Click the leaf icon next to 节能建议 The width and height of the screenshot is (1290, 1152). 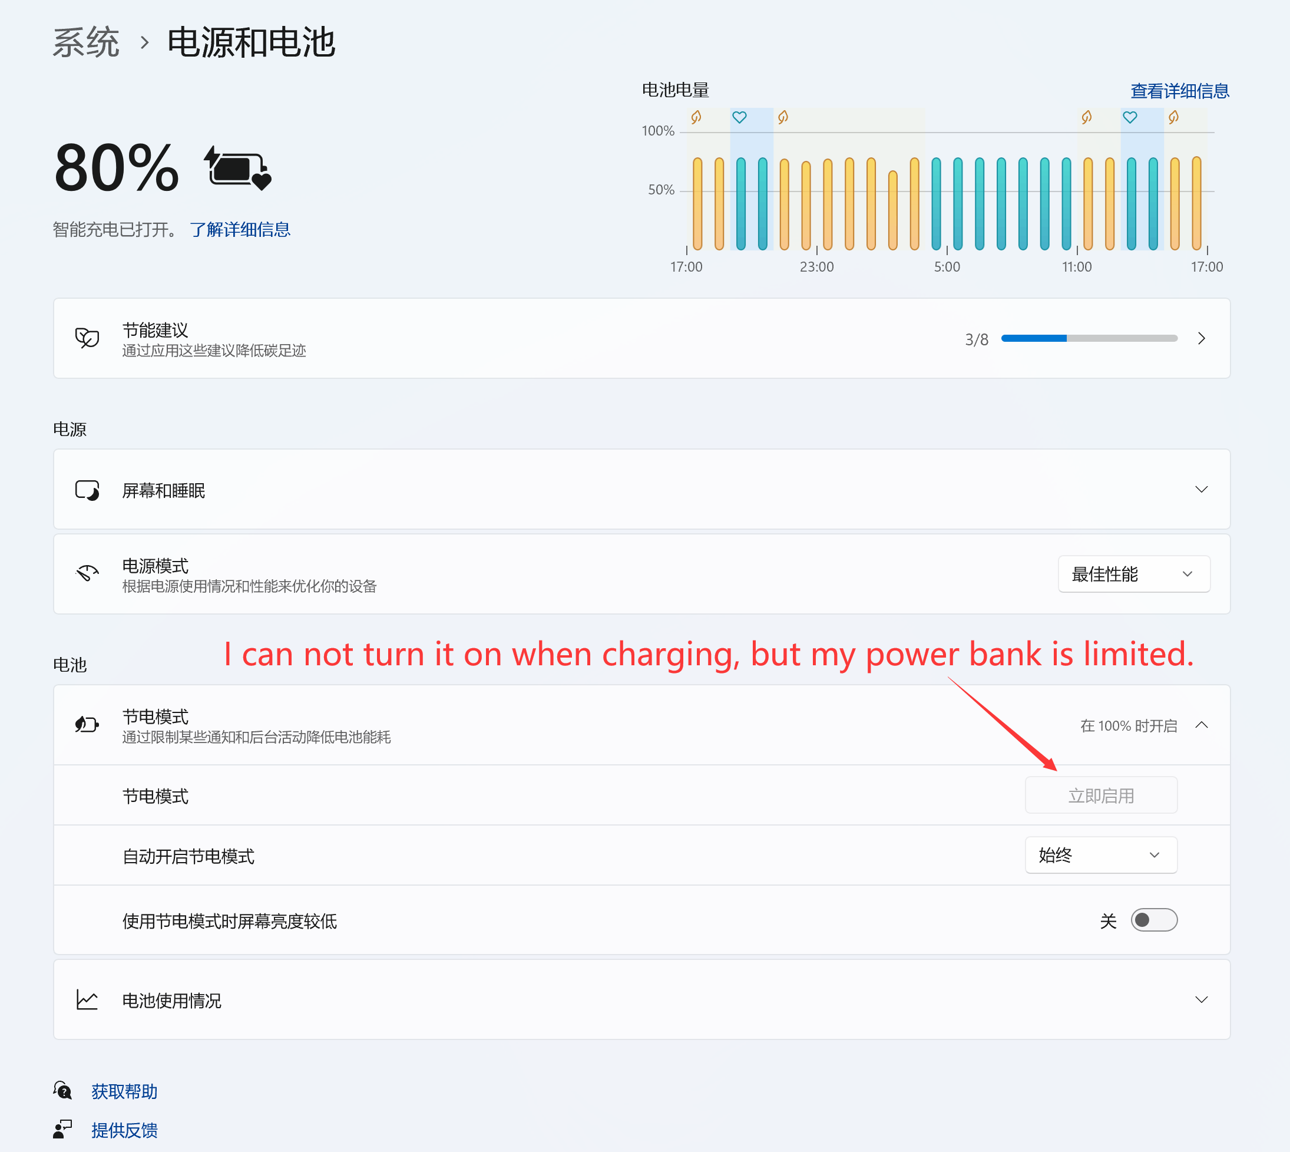(88, 339)
